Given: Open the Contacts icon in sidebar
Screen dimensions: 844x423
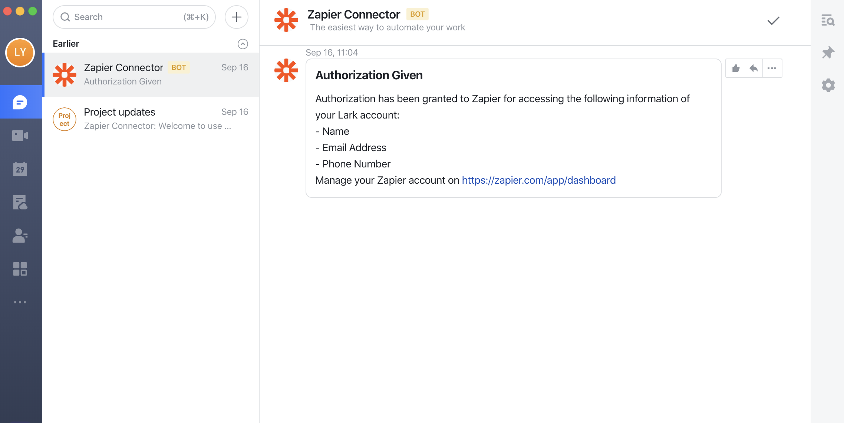Looking at the screenshot, I should pyautogui.click(x=20, y=236).
